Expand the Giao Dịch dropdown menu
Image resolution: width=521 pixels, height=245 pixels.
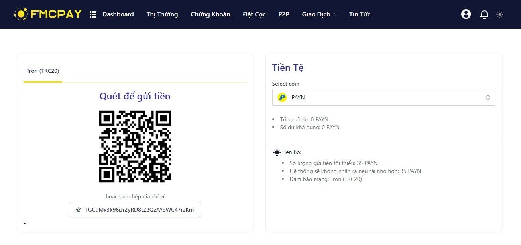pos(319,14)
